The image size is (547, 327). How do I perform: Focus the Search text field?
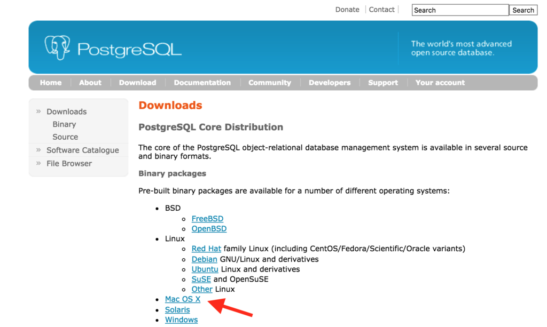pyautogui.click(x=460, y=10)
